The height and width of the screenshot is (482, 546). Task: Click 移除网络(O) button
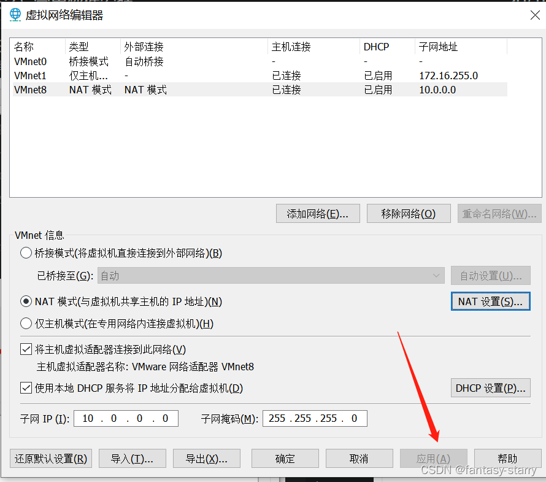click(x=409, y=214)
